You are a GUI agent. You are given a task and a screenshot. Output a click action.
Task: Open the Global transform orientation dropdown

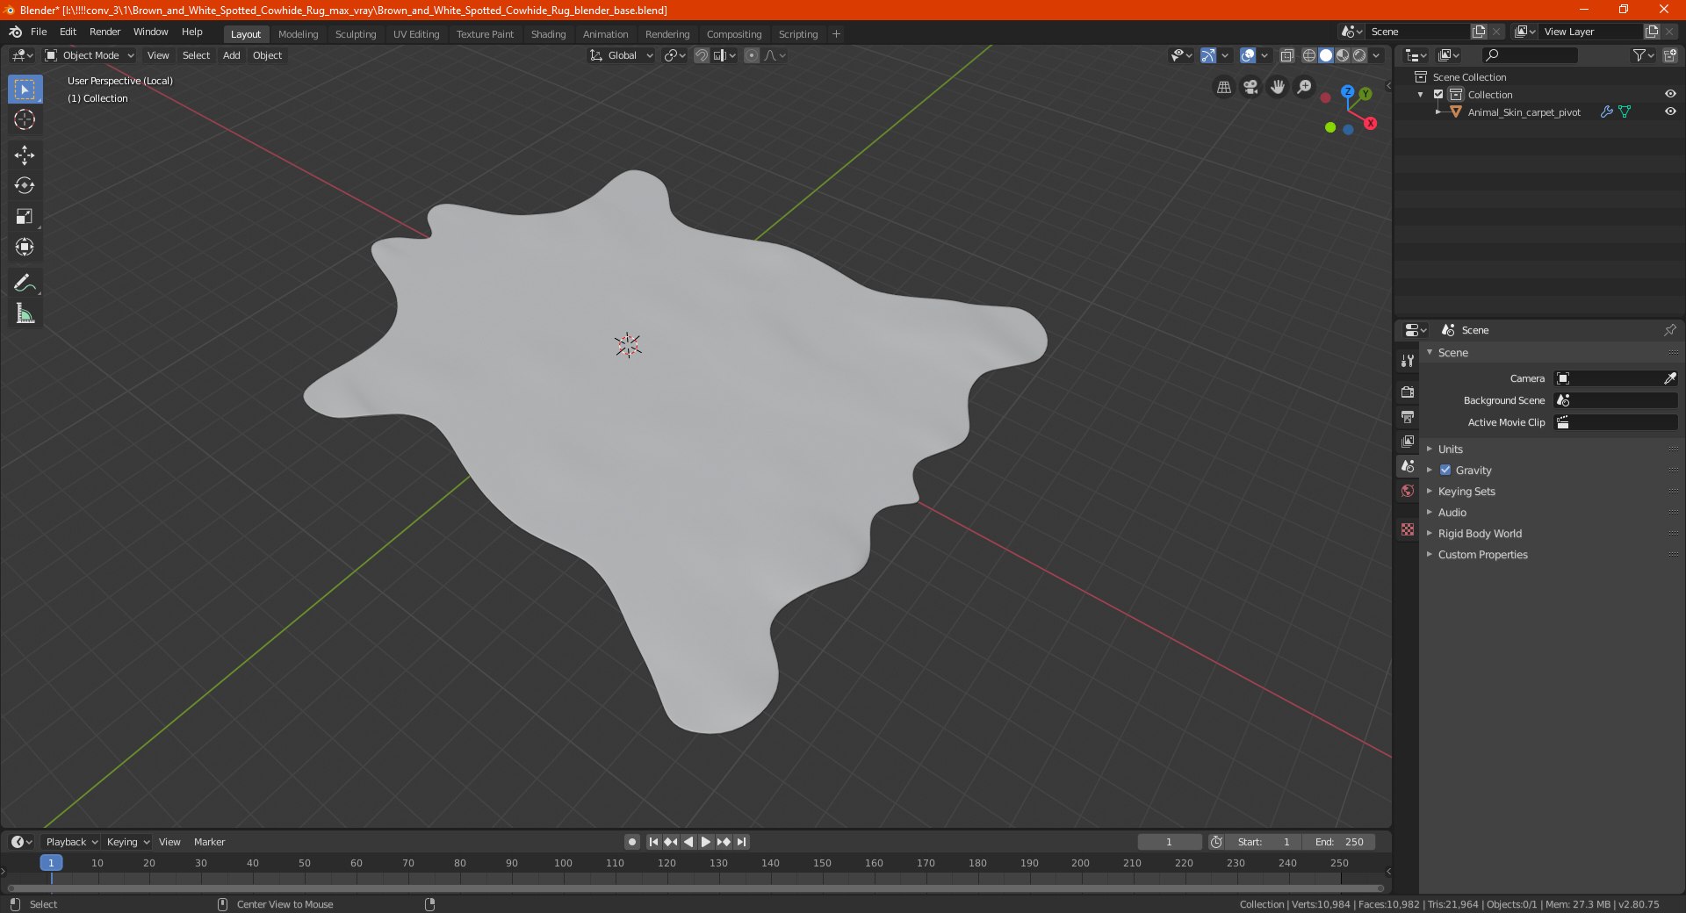(622, 55)
